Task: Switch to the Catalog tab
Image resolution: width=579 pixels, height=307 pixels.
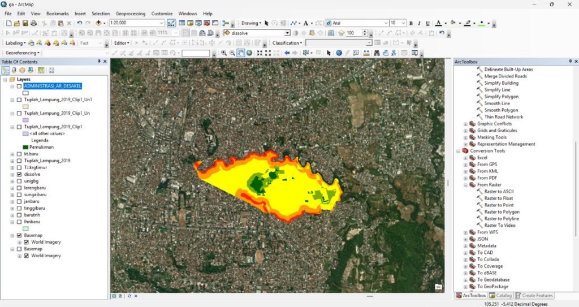Action: 500,295
